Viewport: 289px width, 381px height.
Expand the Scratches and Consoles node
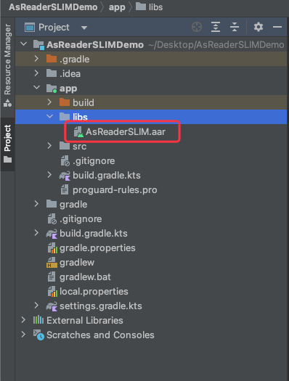pos(23,335)
